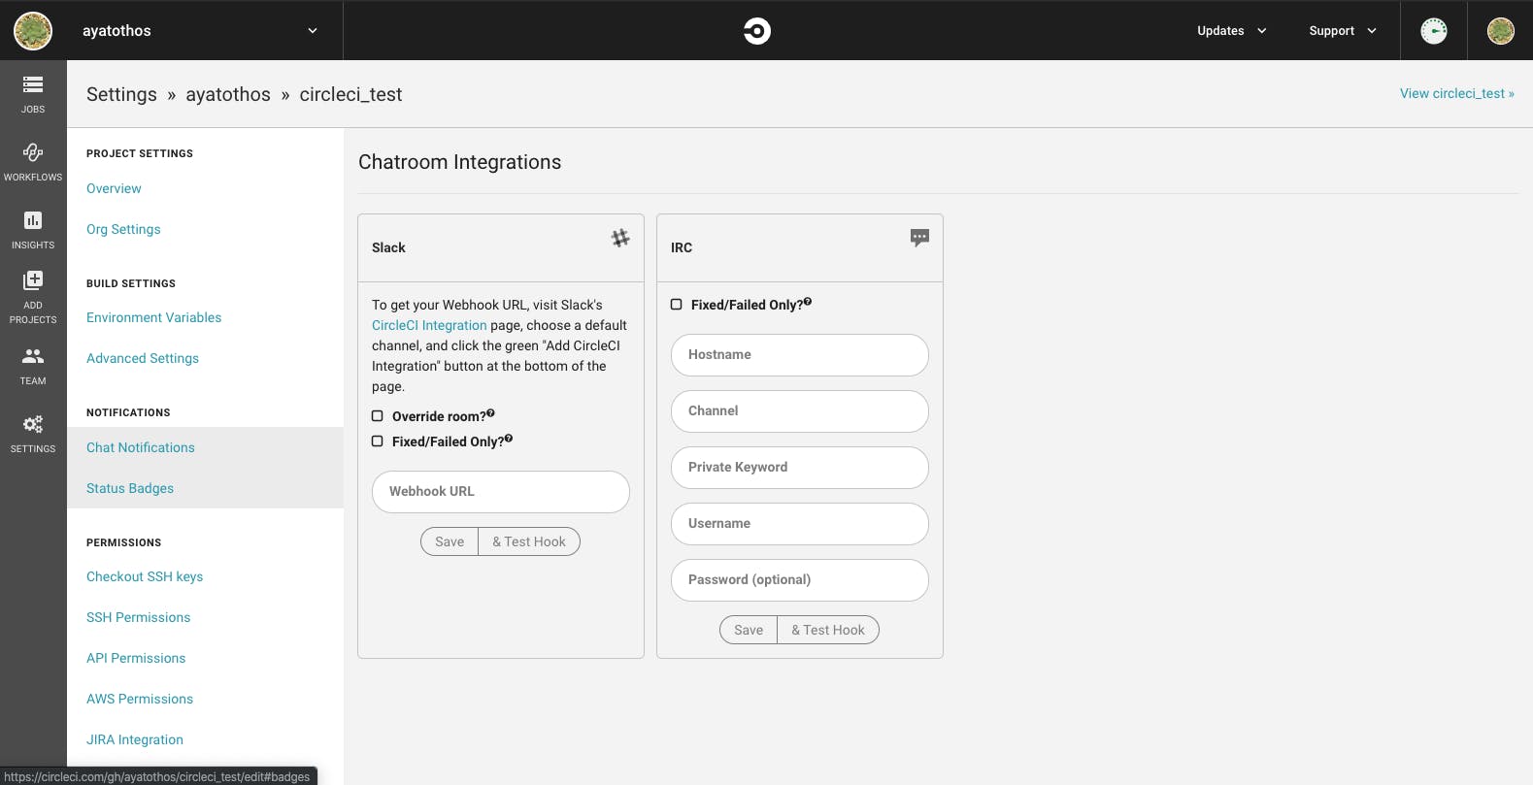Image resolution: width=1533 pixels, height=785 pixels.
Task: Open Checkout SSH keys page
Action: (x=145, y=576)
